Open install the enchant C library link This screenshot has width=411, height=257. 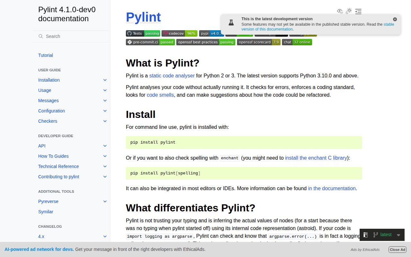pyautogui.click(x=316, y=158)
